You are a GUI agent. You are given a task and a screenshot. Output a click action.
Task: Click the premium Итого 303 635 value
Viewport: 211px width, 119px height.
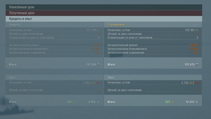[x=190, y=65]
